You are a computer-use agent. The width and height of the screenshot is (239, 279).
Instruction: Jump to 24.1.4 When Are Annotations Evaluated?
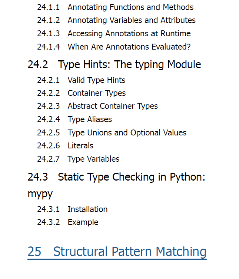click(114, 47)
